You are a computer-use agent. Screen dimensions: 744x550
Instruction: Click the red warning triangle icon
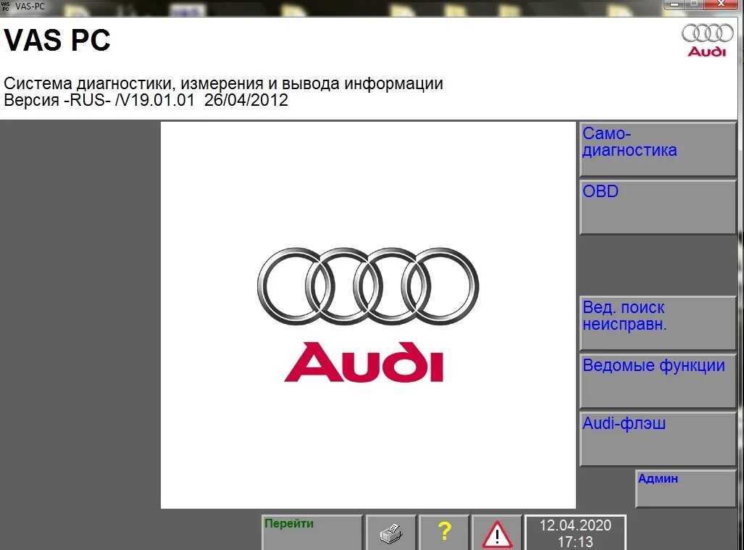tap(497, 533)
